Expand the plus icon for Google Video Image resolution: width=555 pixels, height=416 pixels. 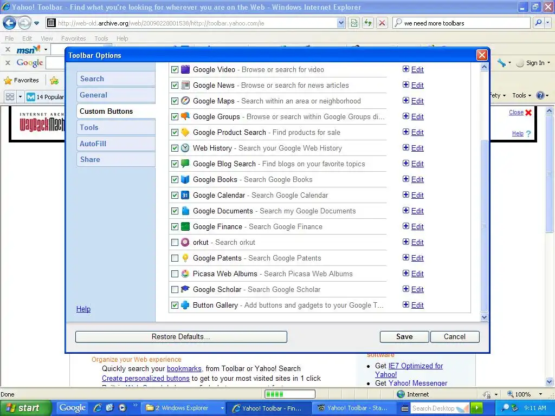(x=406, y=69)
